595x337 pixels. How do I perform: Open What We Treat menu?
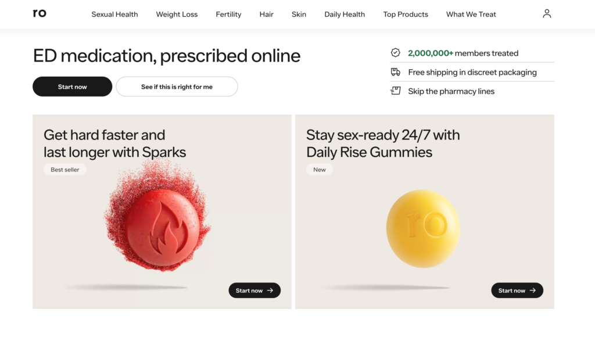point(471,15)
